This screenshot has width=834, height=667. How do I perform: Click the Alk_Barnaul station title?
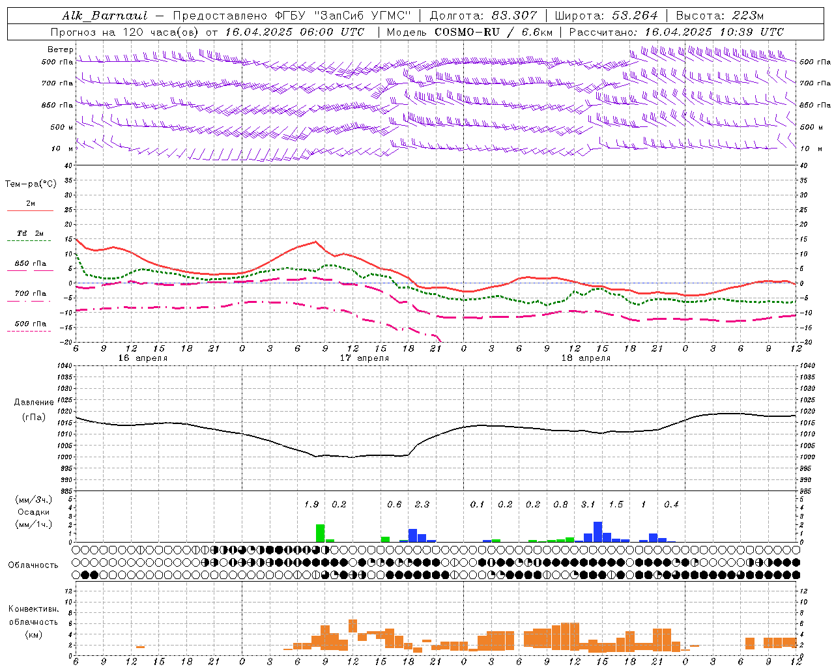[x=104, y=16]
